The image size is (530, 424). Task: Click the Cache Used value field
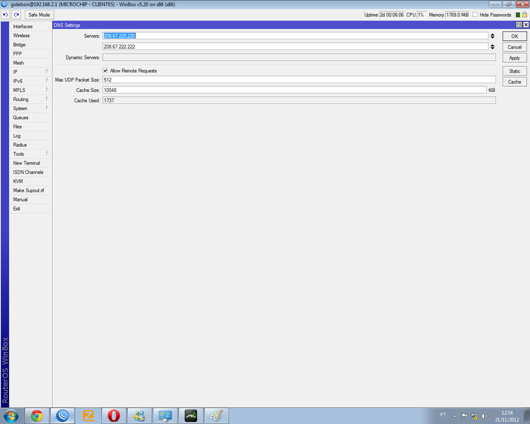coord(299,100)
